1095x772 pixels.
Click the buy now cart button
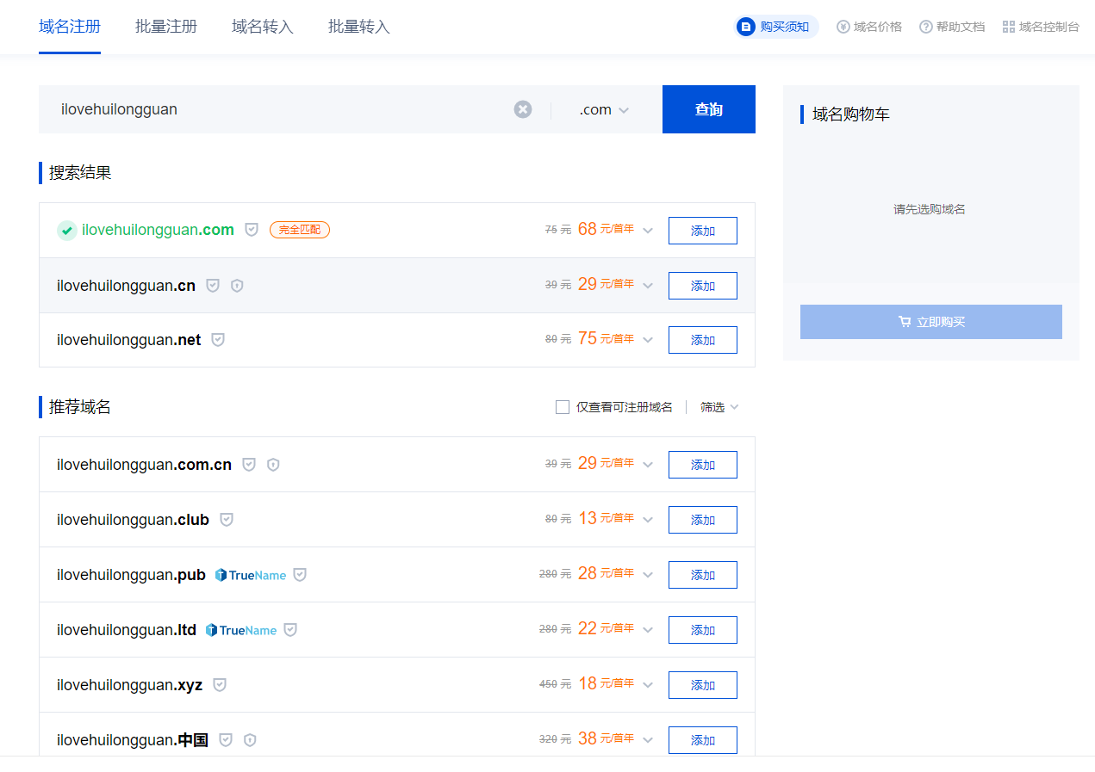tap(930, 322)
